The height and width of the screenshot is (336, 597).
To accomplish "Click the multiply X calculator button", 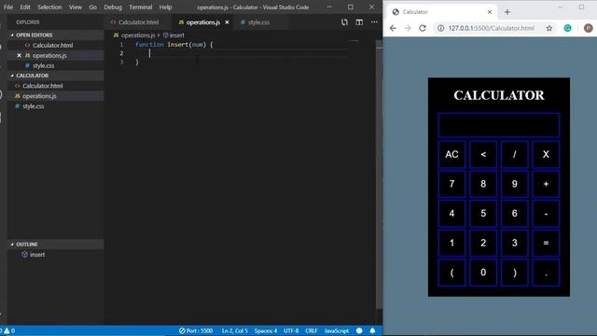I will coord(546,154).
